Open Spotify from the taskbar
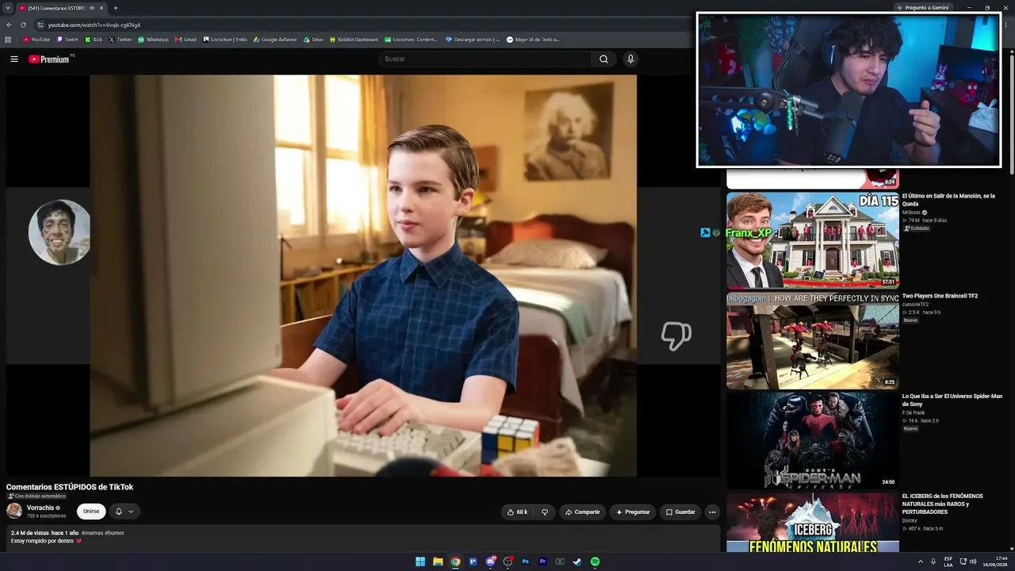The image size is (1015, 571). pos(595,561)
